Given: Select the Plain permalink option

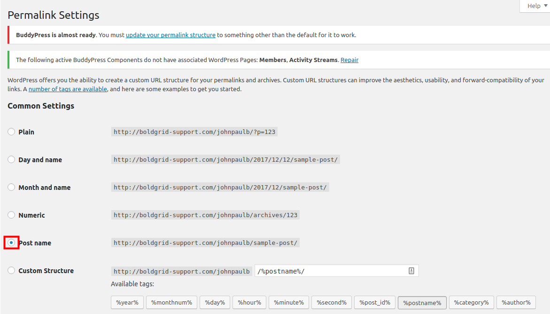Looking at the screenshot, I should [11, 132].
